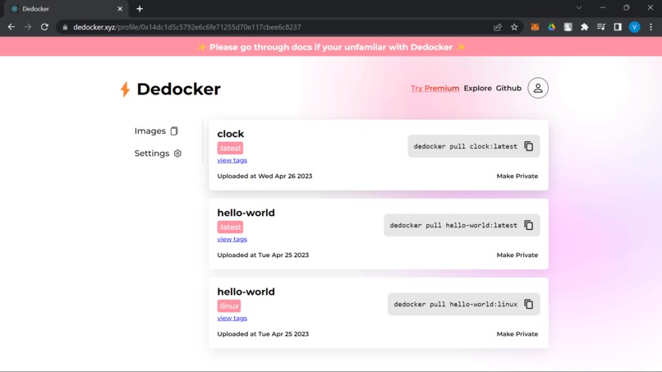This screenshot has height=372, width=662.
Task: Open MetaMask fox extension
Action: tap(535, 27)
